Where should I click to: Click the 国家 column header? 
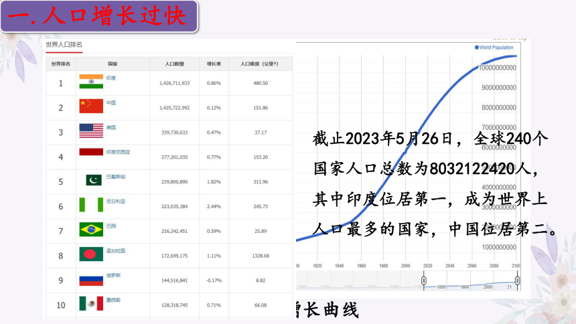113,64
